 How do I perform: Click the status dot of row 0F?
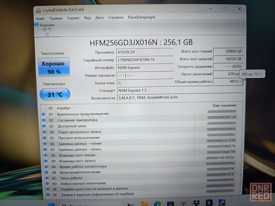click(48, 194)
